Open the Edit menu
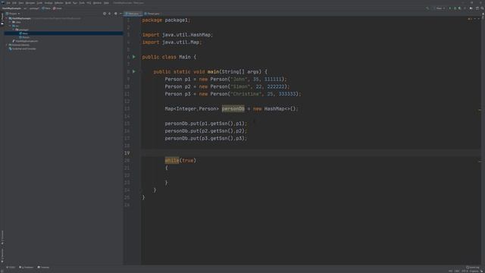The width and height of the screenshot is (485, 273). [14, 3]
